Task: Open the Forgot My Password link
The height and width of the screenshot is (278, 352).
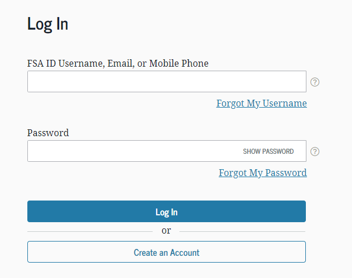Action: [263, 173]
